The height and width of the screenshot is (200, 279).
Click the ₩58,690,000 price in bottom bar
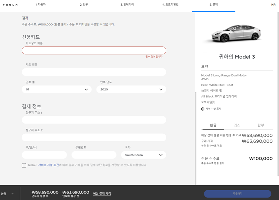[45, 192]
